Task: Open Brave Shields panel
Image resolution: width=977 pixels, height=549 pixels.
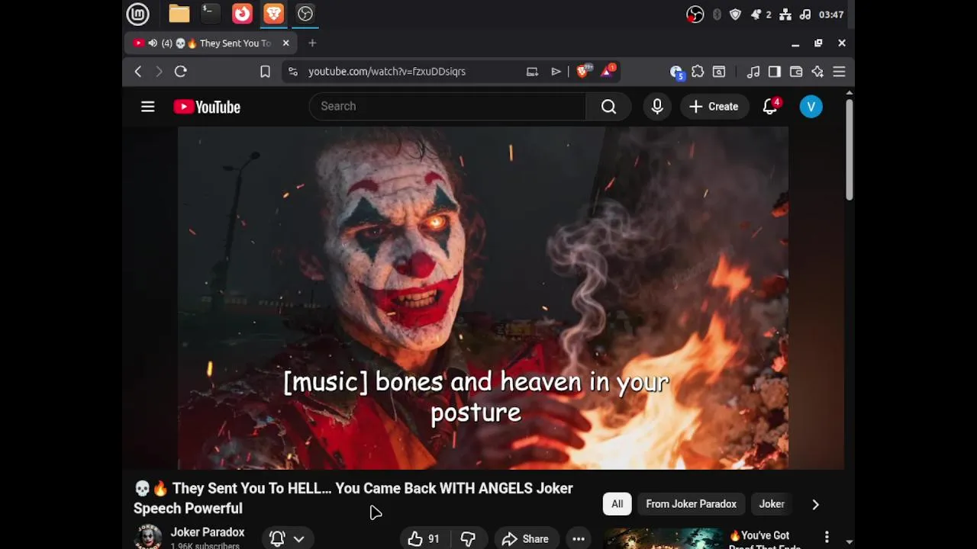Action: [x=584, y=72]
